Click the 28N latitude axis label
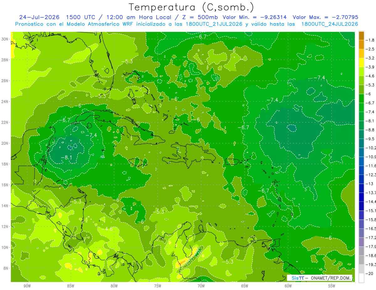This screenshot has width=376, height=290. (5, 60)
